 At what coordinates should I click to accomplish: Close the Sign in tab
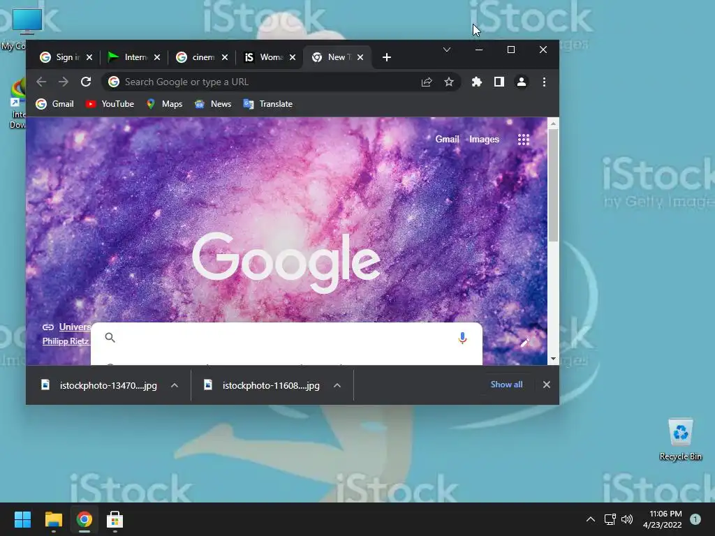[x=89, y=57]
